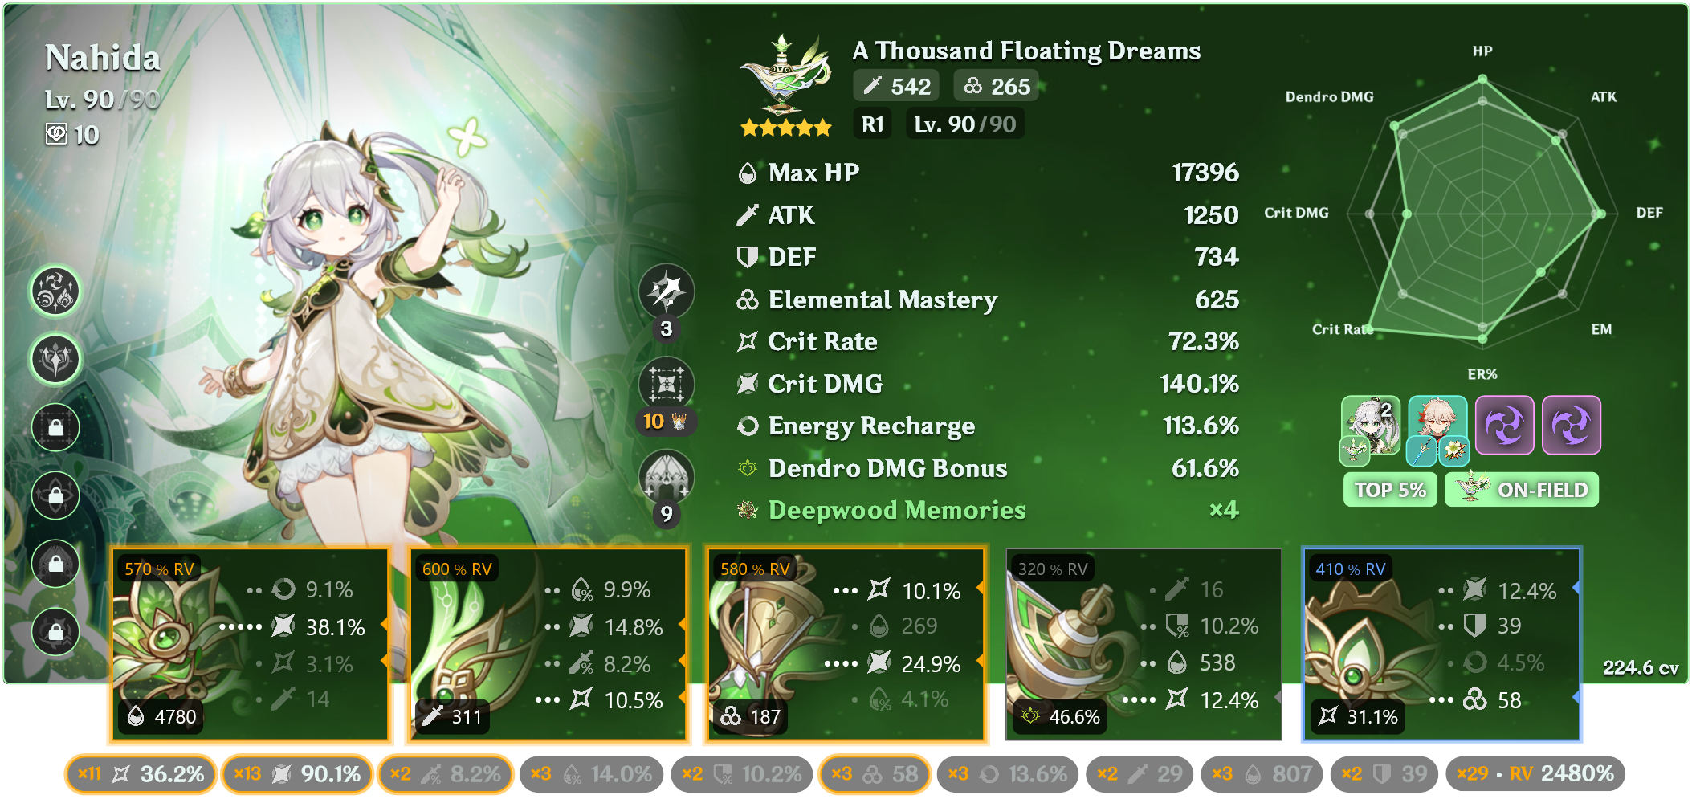Open the elemental burst talent level 9 icon
Screen dimensions: 1692x799
667,477
